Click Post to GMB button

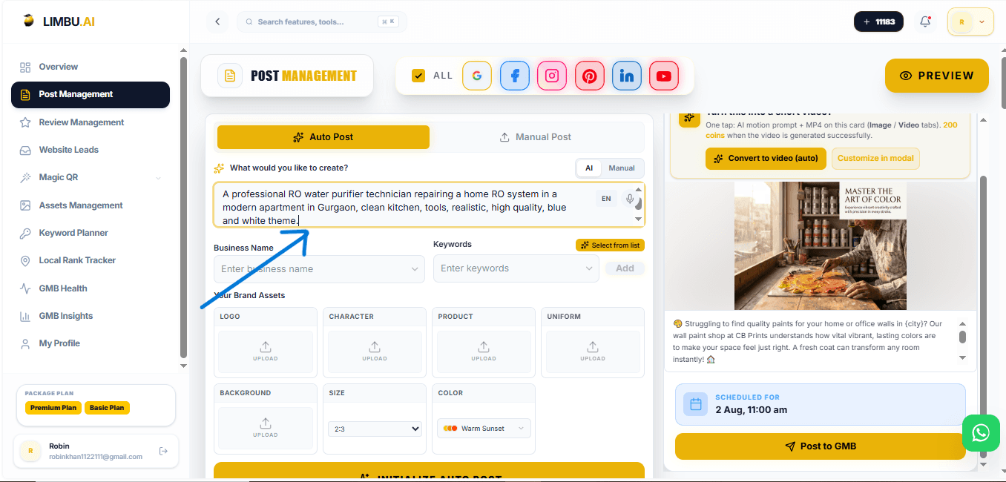point(821,446)
